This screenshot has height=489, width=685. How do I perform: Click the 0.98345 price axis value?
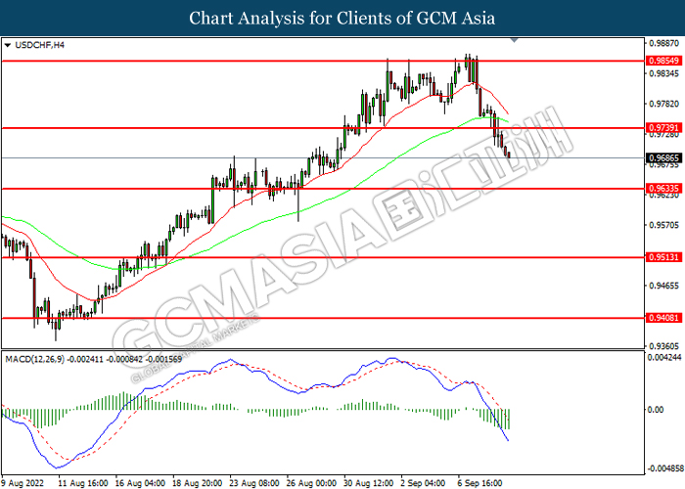point(664,73)
